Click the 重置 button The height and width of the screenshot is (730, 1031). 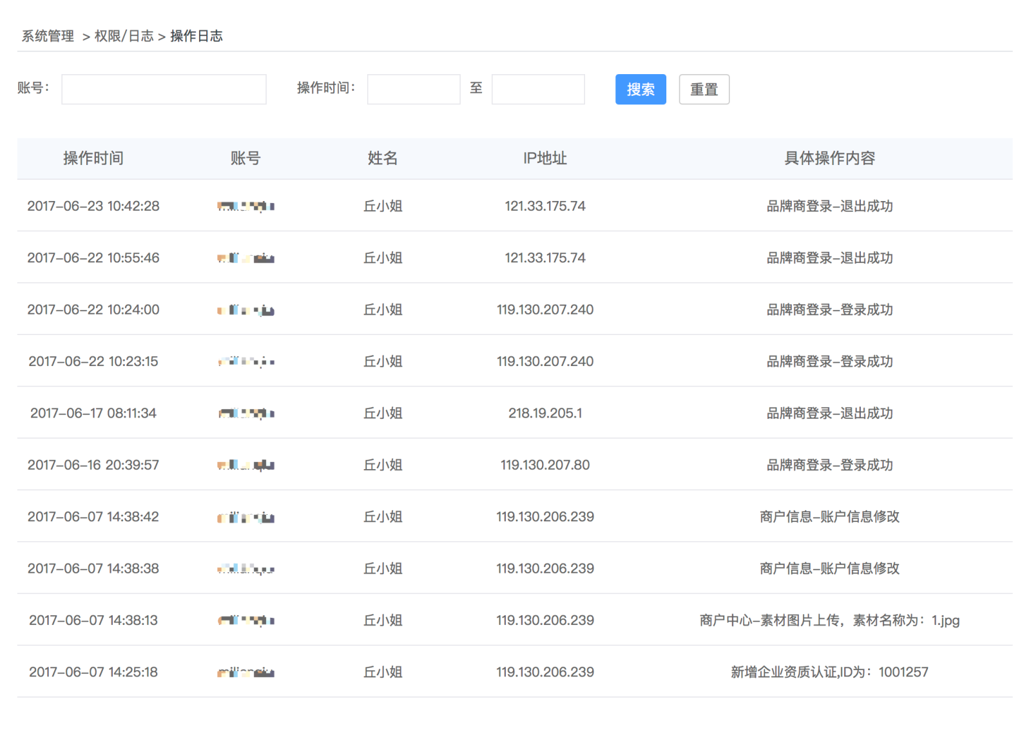click(x=704, y=89)
